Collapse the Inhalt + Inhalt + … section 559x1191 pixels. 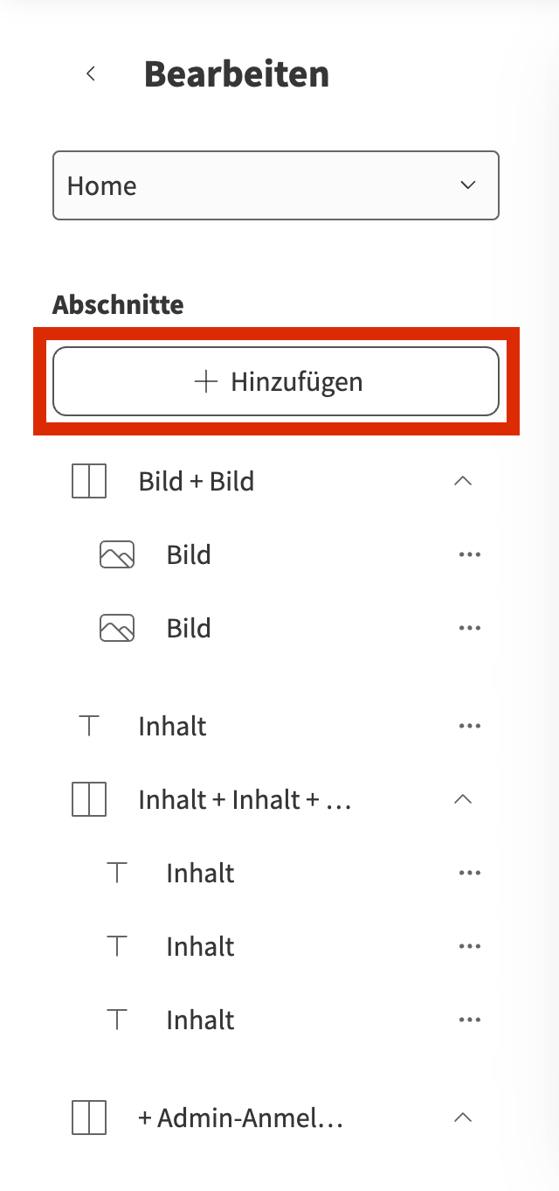(464, 799)
